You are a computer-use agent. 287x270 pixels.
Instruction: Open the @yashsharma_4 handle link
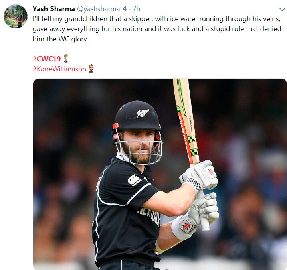point(102,9)
